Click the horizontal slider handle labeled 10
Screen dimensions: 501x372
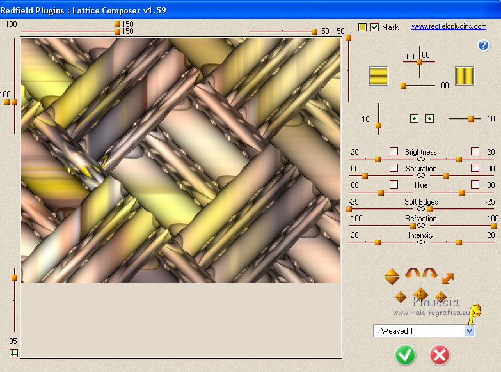471,119
